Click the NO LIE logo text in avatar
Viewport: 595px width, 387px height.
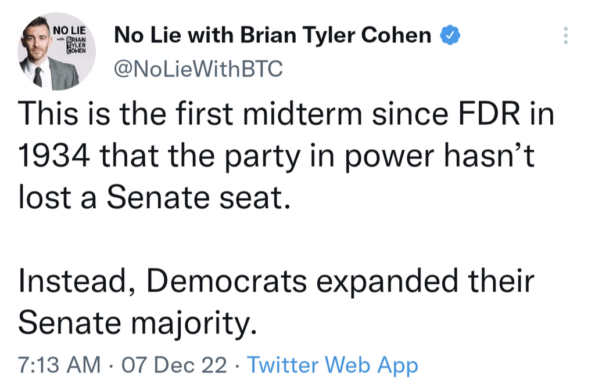pos(69,29)
